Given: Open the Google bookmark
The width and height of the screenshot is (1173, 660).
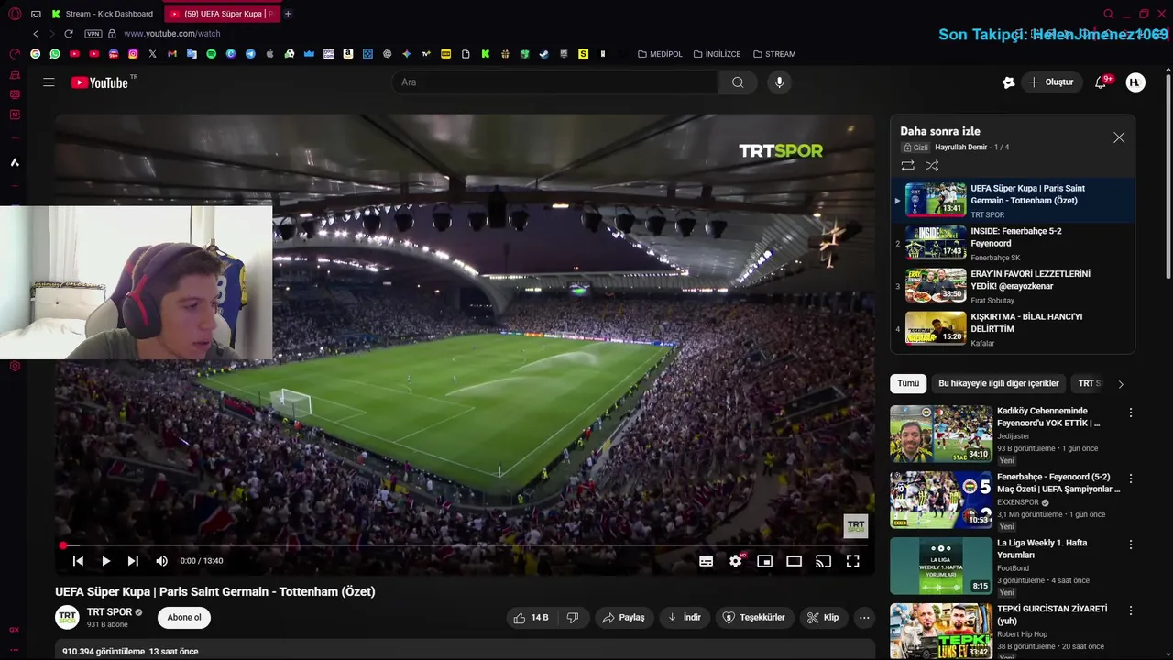Looking at the screenshot, I should click(x=35, y=54).
